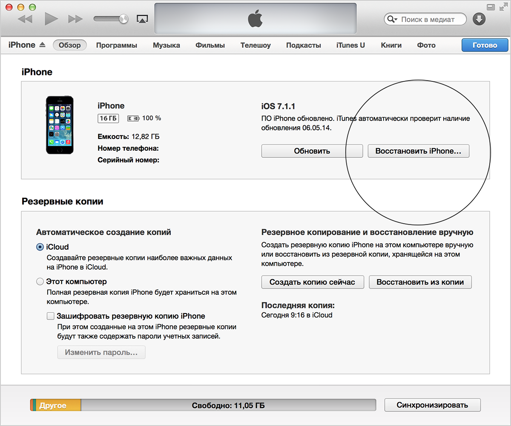Click the battery 100 % indicator icon

[x=133, y=118]
